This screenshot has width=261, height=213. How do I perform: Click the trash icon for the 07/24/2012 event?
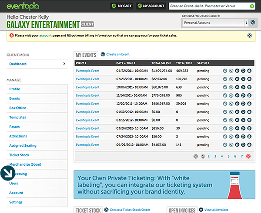pyautogui.click(x=249, y=137)
